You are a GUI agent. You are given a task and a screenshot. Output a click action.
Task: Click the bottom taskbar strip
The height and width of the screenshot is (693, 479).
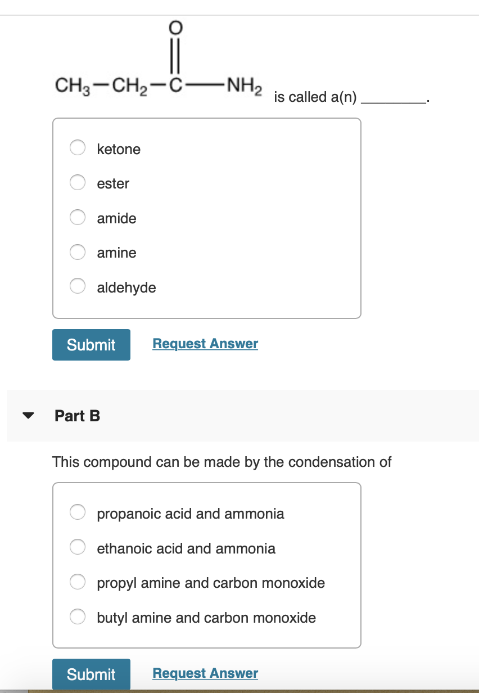click(x=239, y=690)
